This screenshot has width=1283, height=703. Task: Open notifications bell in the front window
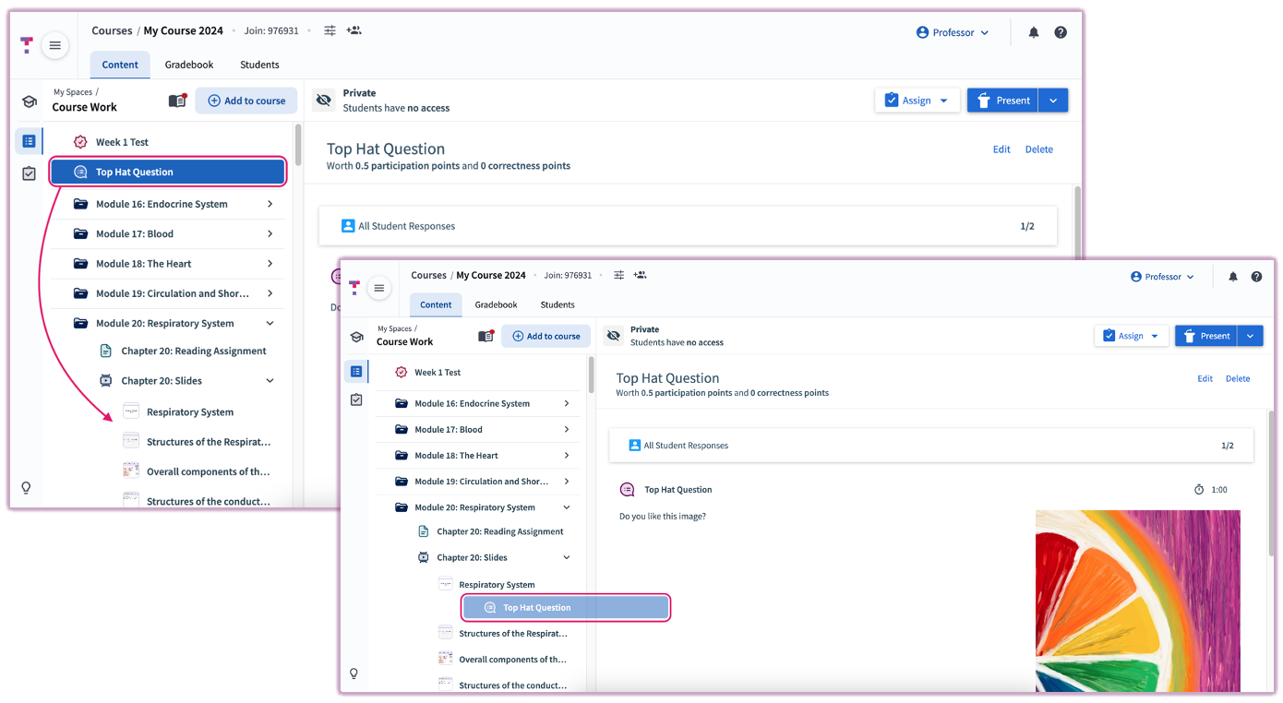[1233, 277]
